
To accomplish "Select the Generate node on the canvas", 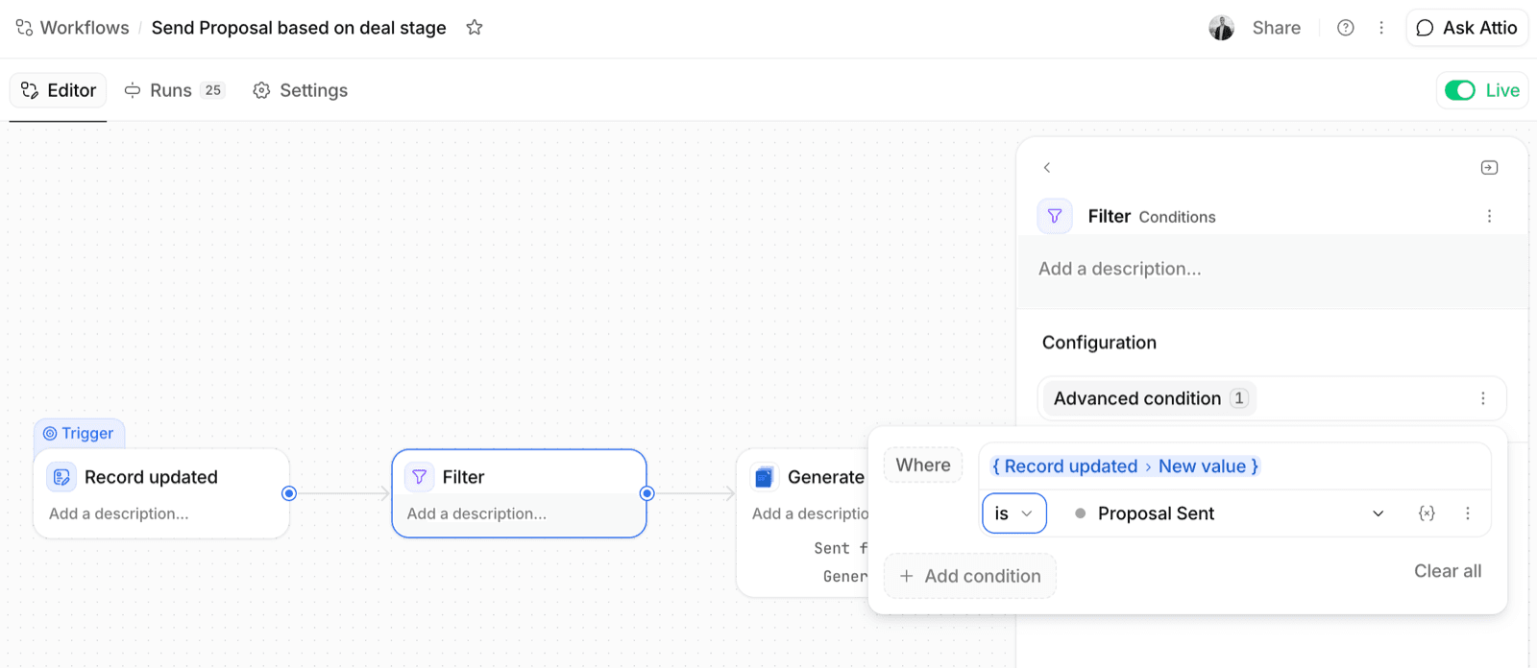I will click(803, 523).
